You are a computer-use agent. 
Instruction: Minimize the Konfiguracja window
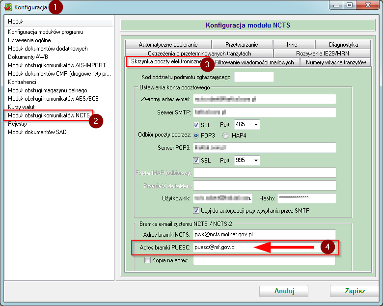(336, 5)
